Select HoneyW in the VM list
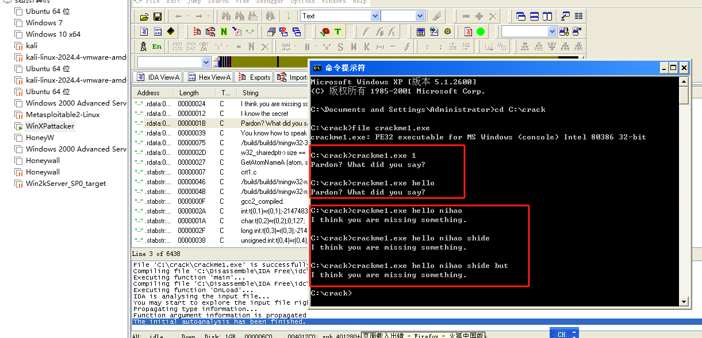Viewport: 702px width, 338px height. (x=40, y=137)
